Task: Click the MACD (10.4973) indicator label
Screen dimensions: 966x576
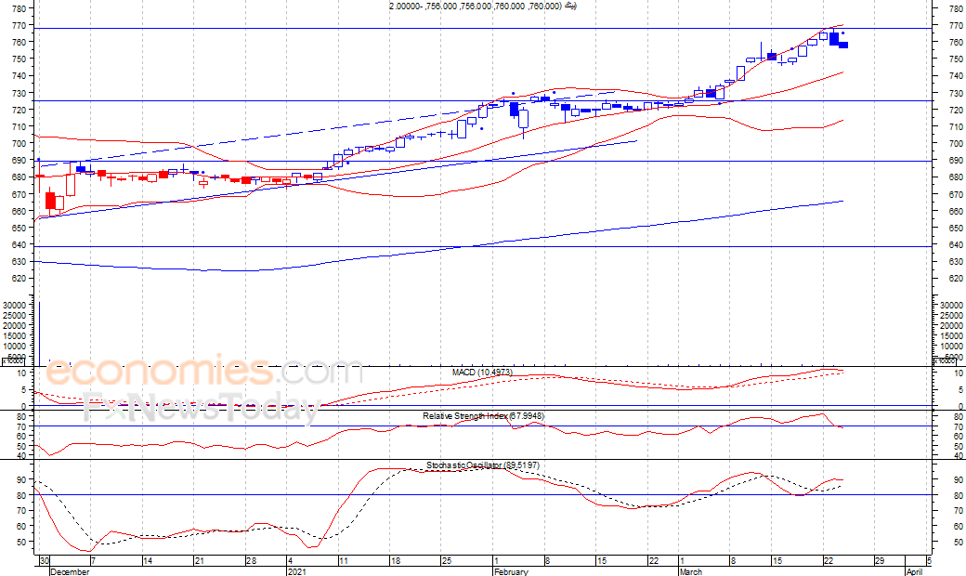Action: click(482, 373)
